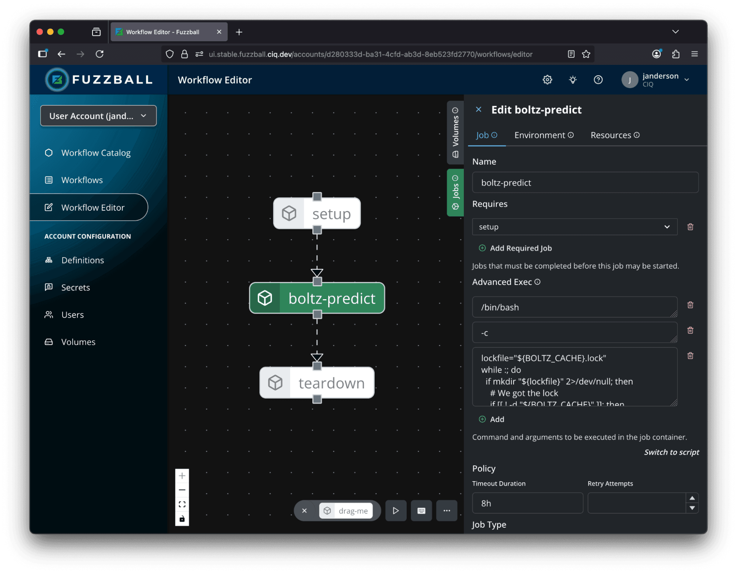
Task: Open the help question mark icon
Action: 598,80
